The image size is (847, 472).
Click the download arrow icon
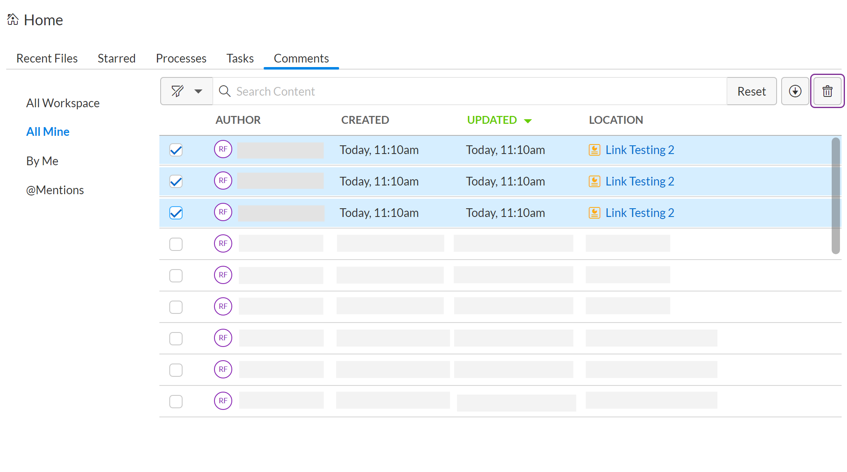pyautogui.click(x=795, y=91)
